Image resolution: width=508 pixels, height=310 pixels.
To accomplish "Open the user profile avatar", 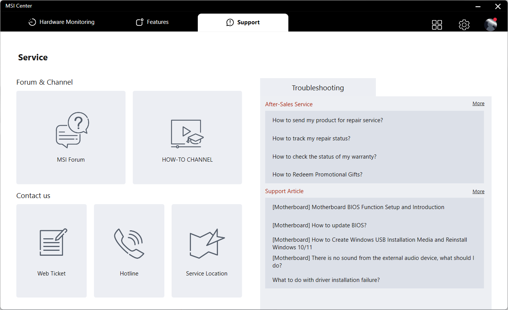I will click(491, 24).
